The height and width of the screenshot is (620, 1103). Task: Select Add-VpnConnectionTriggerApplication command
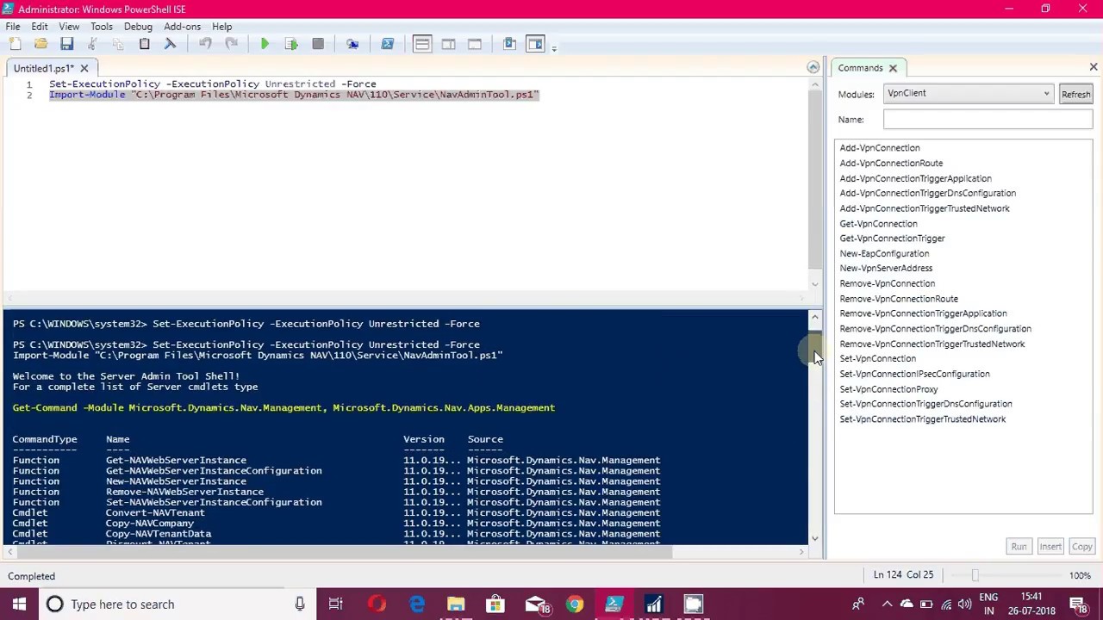tap(915, 178)
